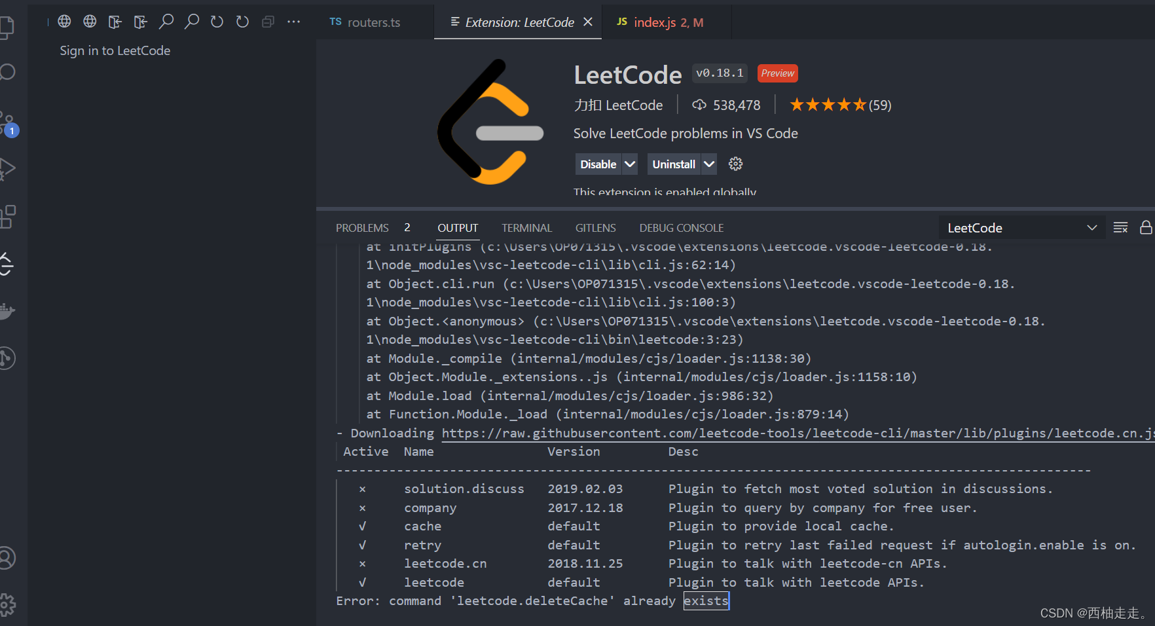
Task: Switch to the TERMINAL panel tab
Action: (x=527, y=228)
